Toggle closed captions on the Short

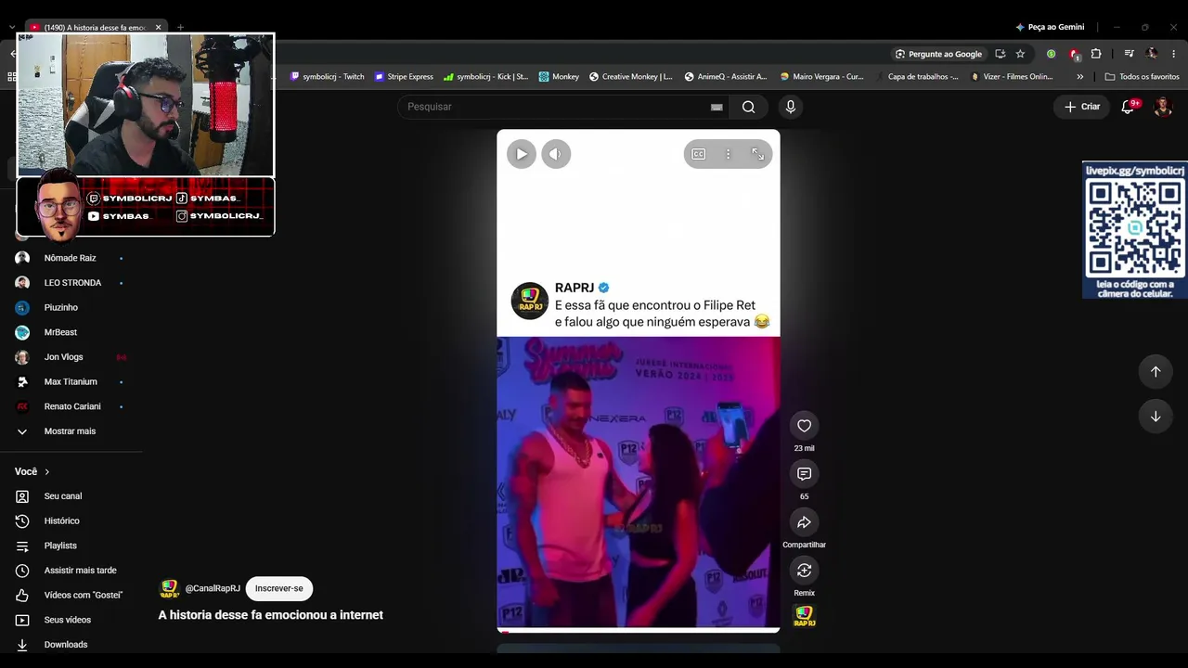[x=699, y=154]
